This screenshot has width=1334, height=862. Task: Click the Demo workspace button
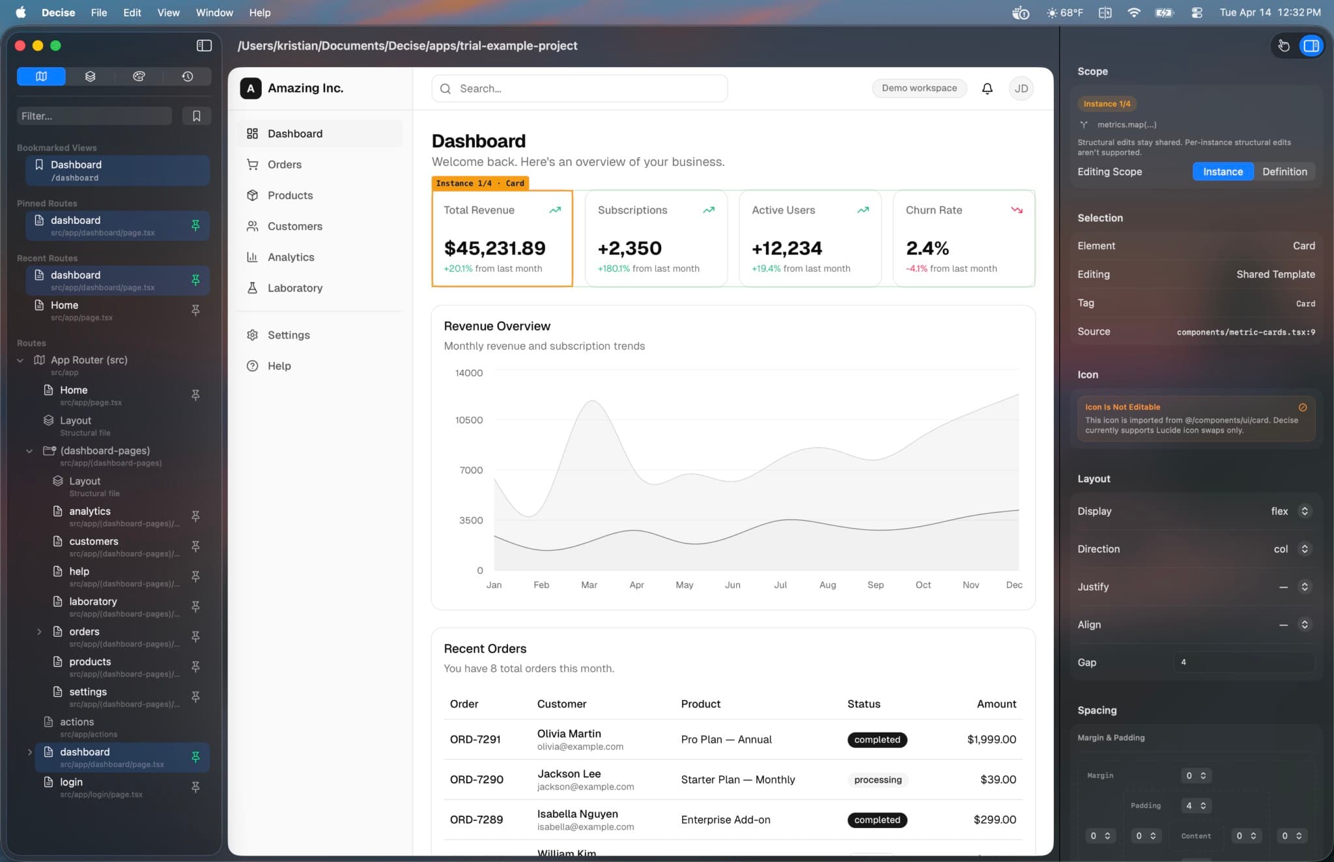pyautogui.click(x=919, y=88)
